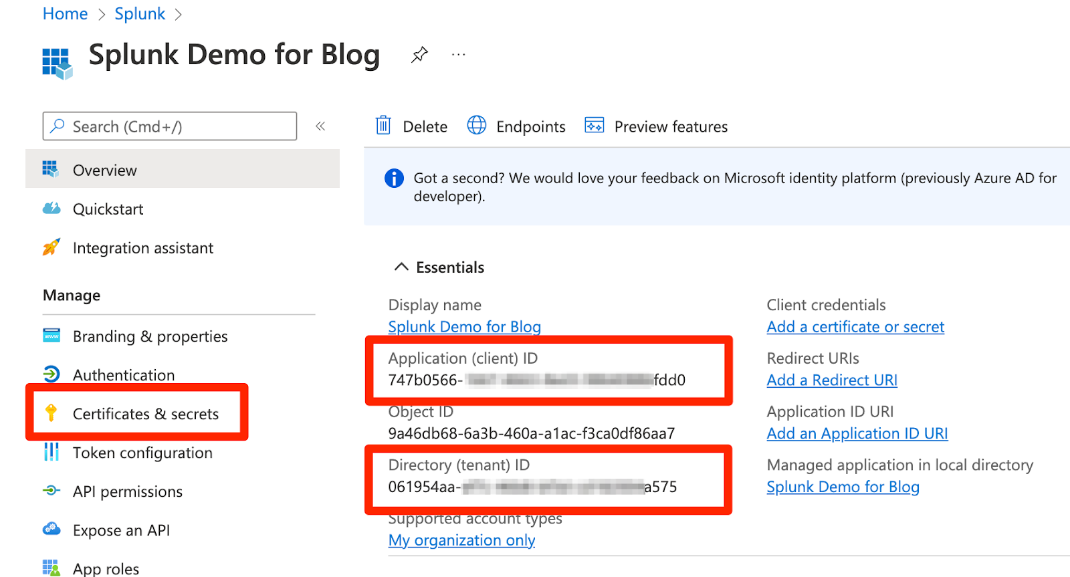This screenshot has height=577, width=1070.
Task: Click the Quickstart cloud icon
Action: click(51, 208)
